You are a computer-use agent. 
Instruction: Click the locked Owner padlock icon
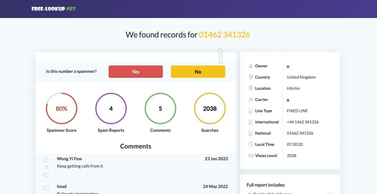pos(288,66)
